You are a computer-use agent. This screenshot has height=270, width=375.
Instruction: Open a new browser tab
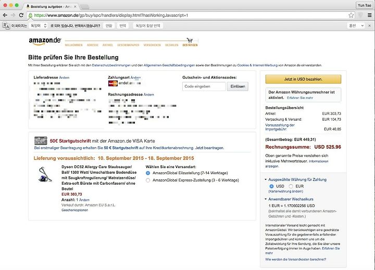click(84, 6)
